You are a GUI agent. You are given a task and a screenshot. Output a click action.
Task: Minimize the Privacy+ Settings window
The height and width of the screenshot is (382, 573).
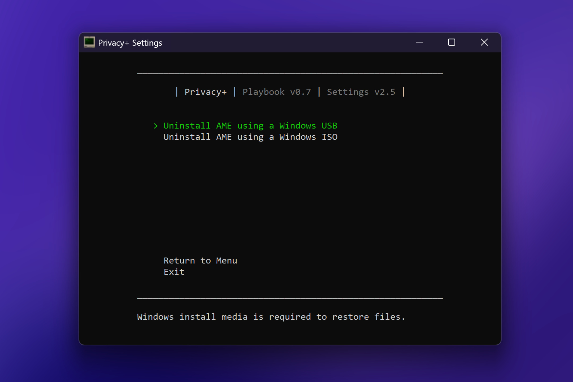pos(419,42)
